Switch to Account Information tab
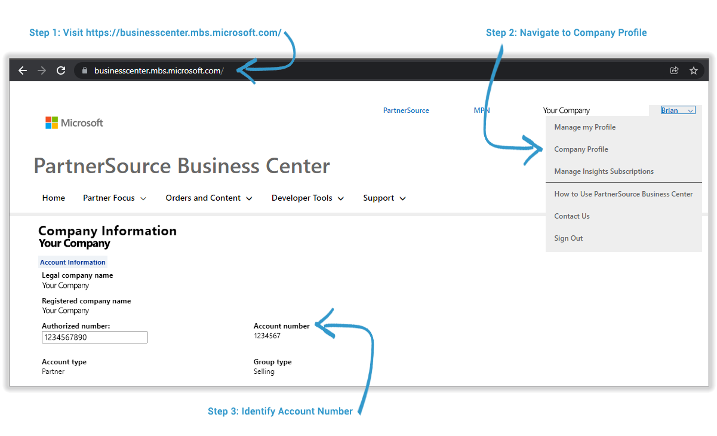 (73, 262)
